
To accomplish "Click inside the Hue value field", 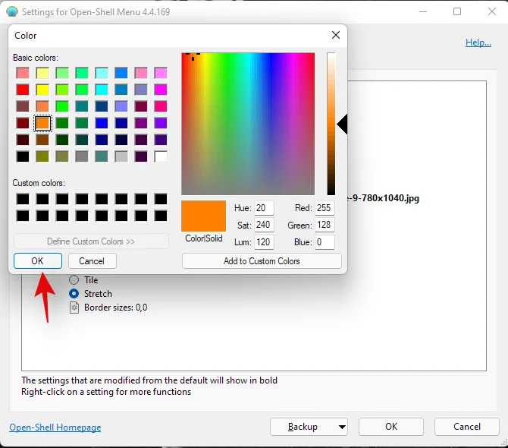I will [x=264, y=208].
